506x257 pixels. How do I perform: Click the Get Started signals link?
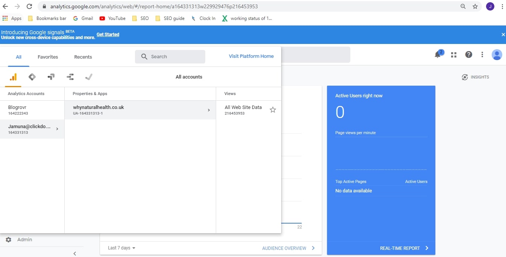(x=108, y=34)
